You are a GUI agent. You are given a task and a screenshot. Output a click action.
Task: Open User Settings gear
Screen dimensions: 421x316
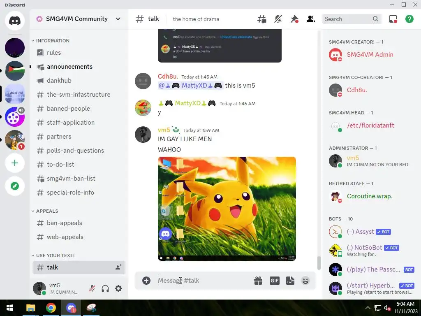(x=118, y=288)
